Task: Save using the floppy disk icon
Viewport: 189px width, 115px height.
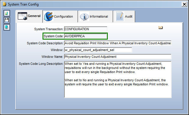Action: 7,20
